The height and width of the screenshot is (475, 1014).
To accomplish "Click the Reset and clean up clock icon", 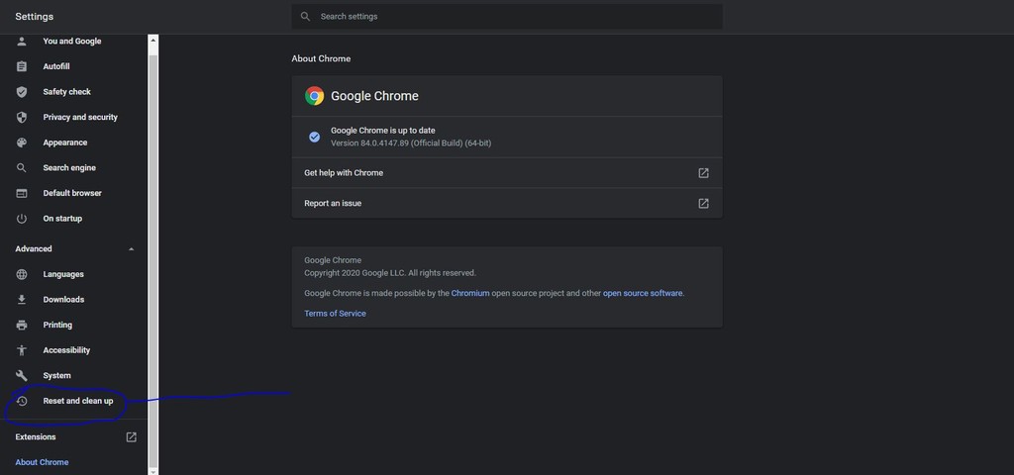I will (x=22, y=401).
